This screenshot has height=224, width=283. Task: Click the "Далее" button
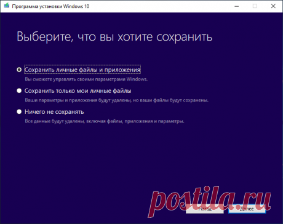tap(247, 209)
